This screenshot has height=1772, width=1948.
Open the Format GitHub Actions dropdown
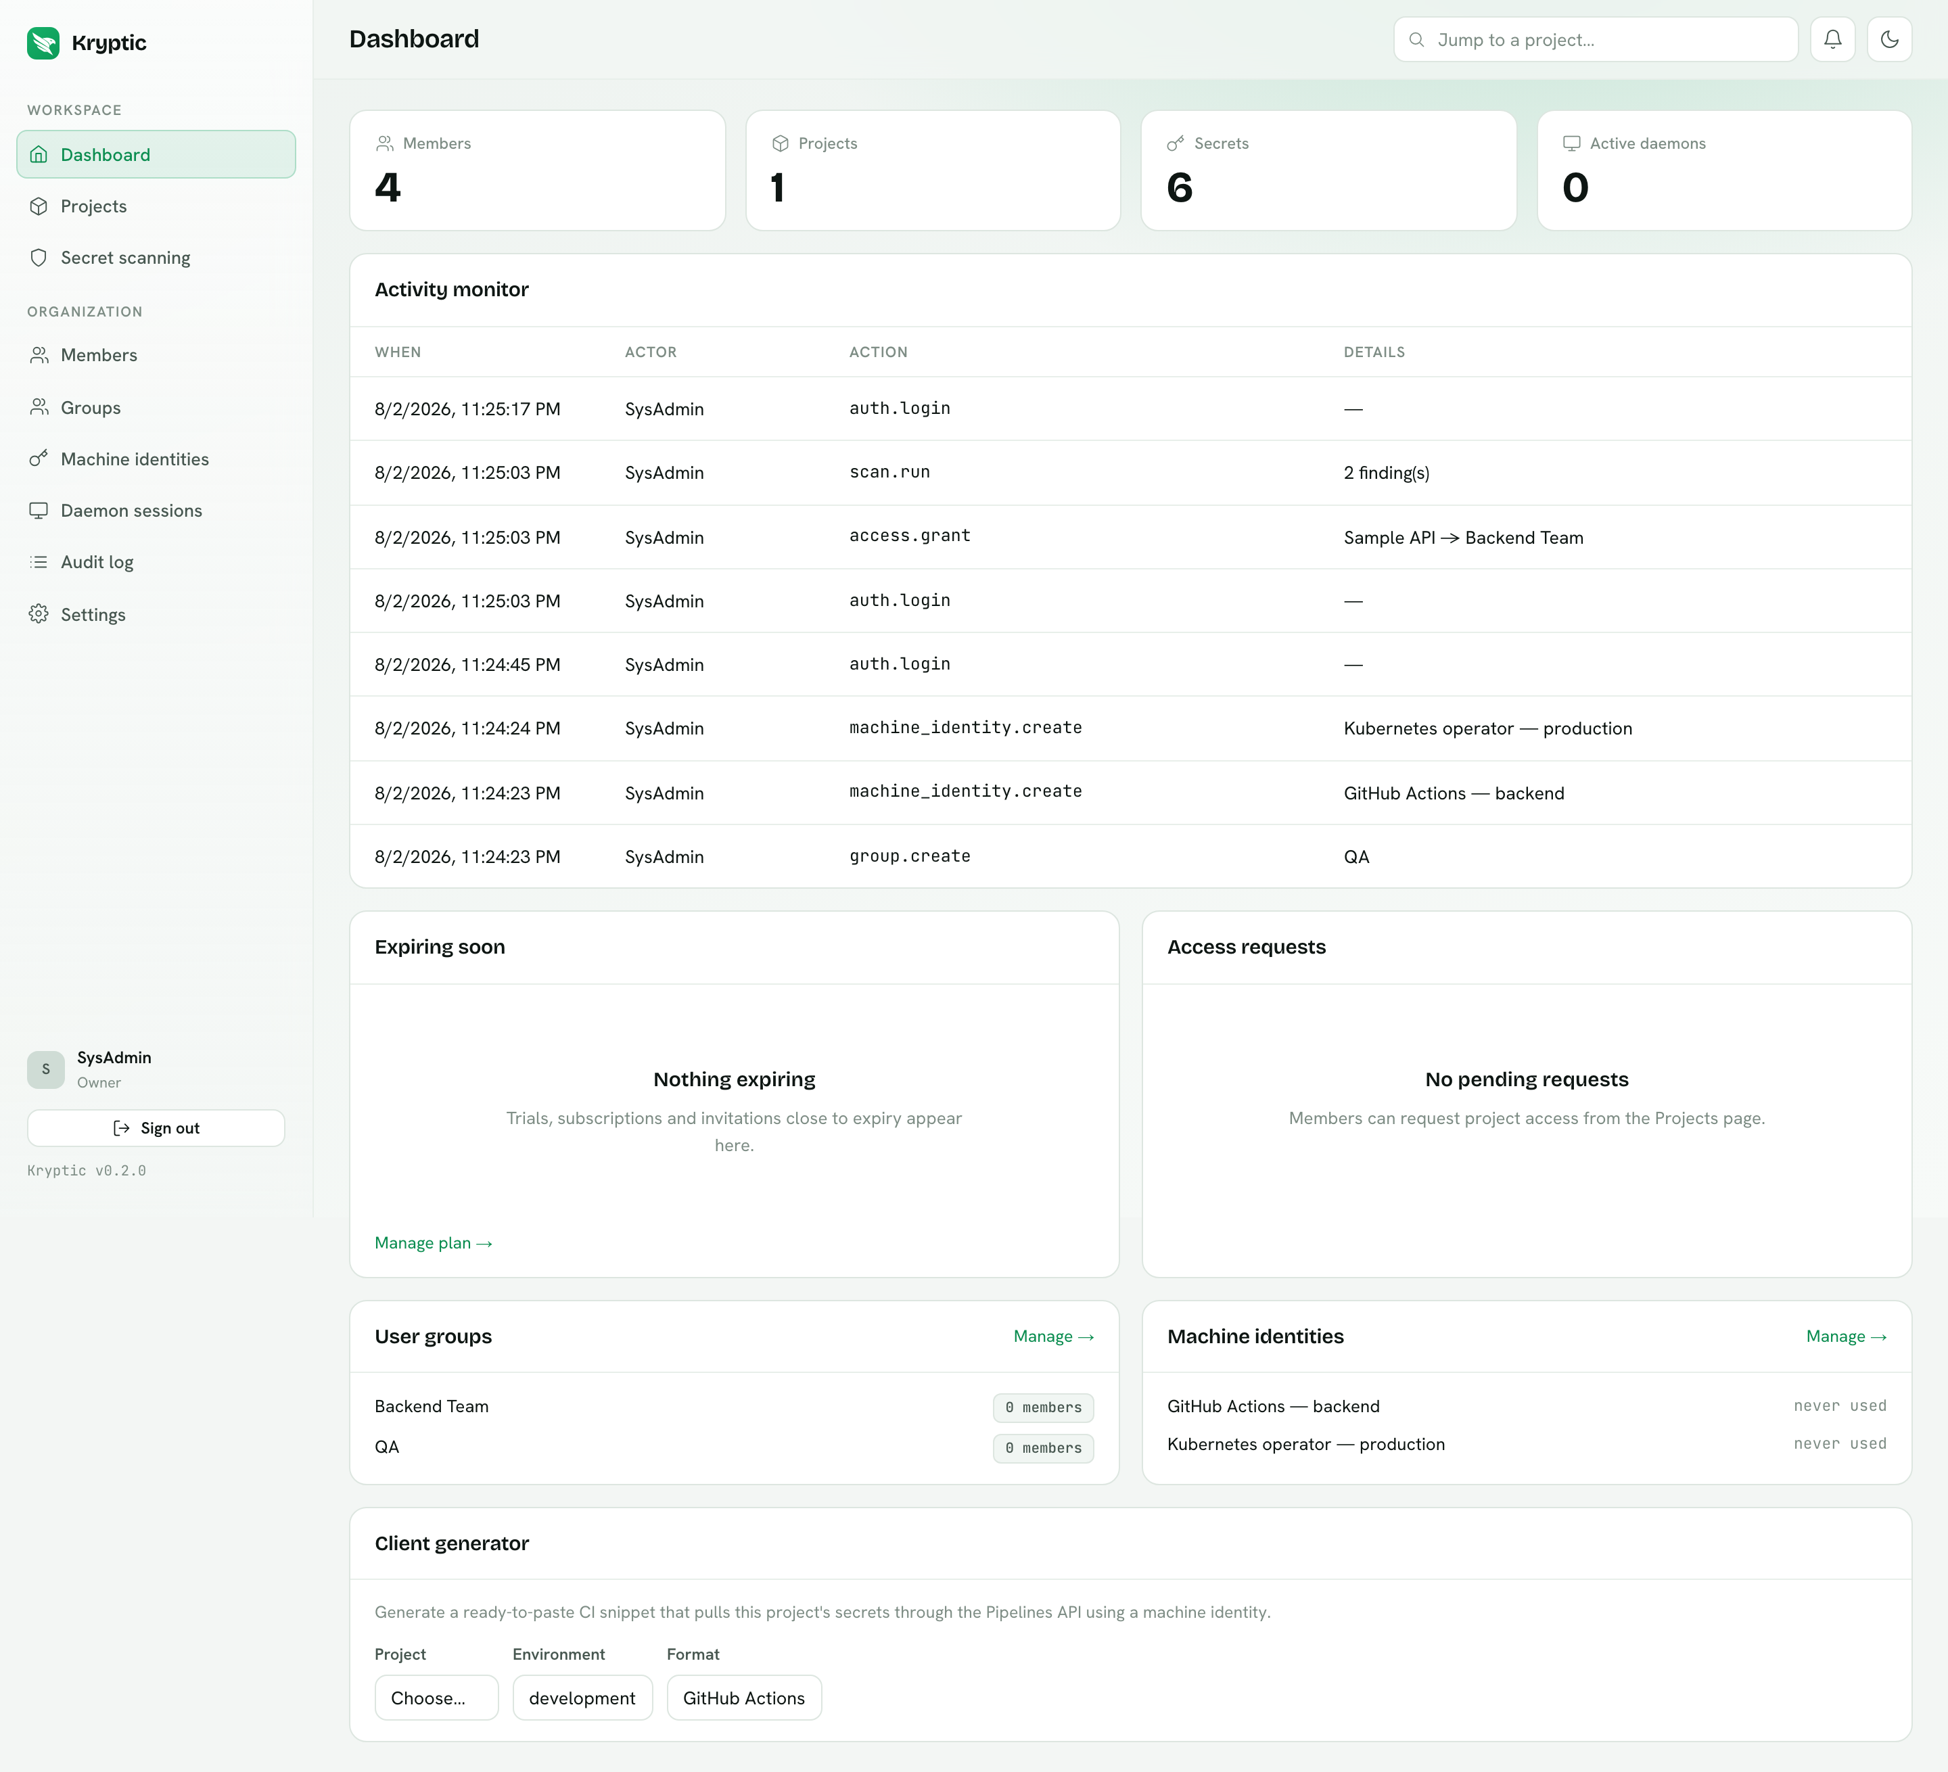(x=744, y=1698)
